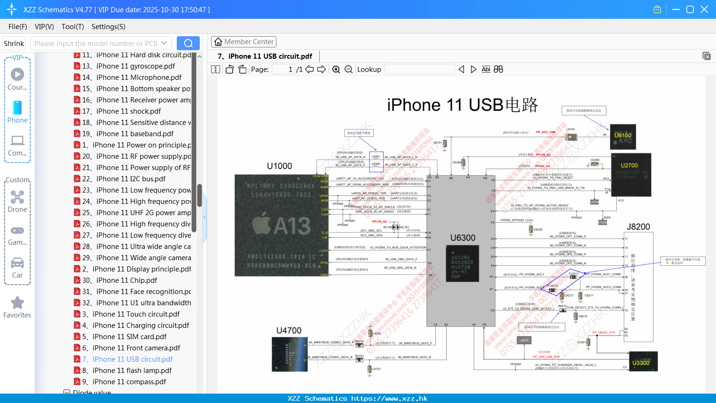Image resolution: width=716 pixels, height=403 pixels.
Task: Select the Phone category icon
Action: coord(17,112)
